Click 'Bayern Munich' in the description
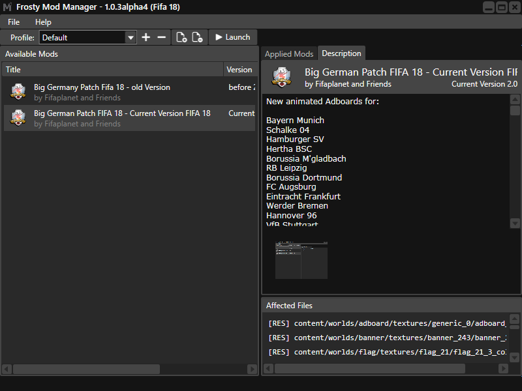The image size is (522, 391). [x=295, y=121]
